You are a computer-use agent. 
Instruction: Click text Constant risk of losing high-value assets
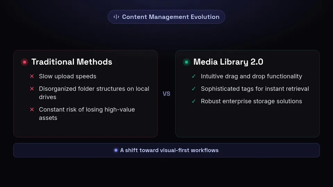87,114
